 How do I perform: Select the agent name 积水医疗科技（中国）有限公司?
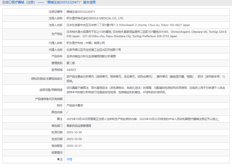[86, 43]
